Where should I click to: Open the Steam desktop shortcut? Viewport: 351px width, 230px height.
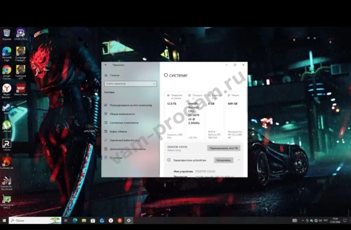pos(7,108)
